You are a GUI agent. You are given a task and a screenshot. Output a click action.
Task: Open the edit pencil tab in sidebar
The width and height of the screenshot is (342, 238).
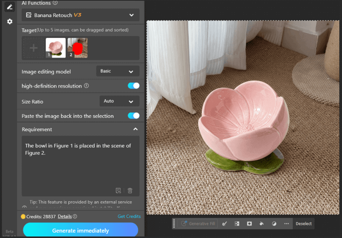pyautogui.click(x=10, y=6)
